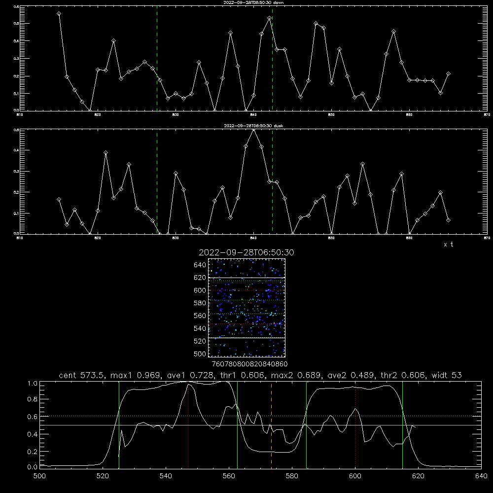Select the 'max1 0.969' value text
The height and width of the screenshot is (493, 493).
(135, 375)
